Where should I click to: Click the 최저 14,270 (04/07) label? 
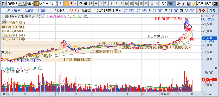pyautogui.click(x=28, y=61)
